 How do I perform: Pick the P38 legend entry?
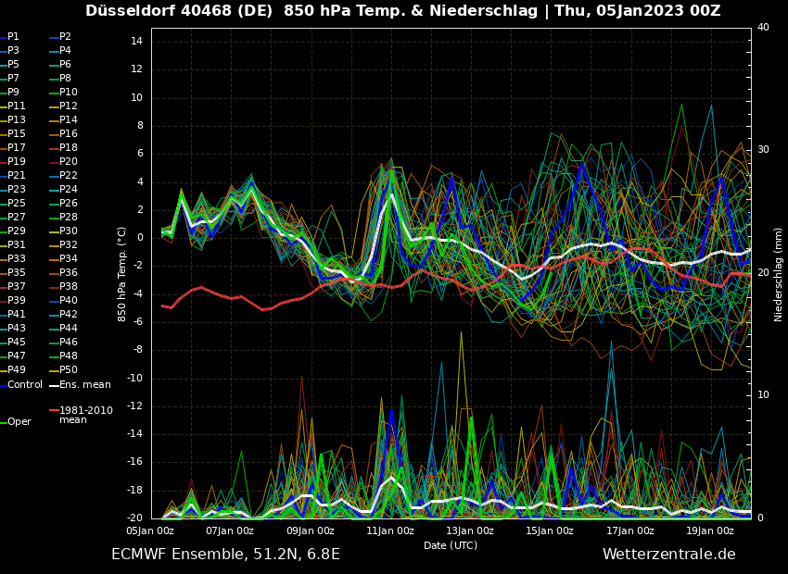point(69,287)
